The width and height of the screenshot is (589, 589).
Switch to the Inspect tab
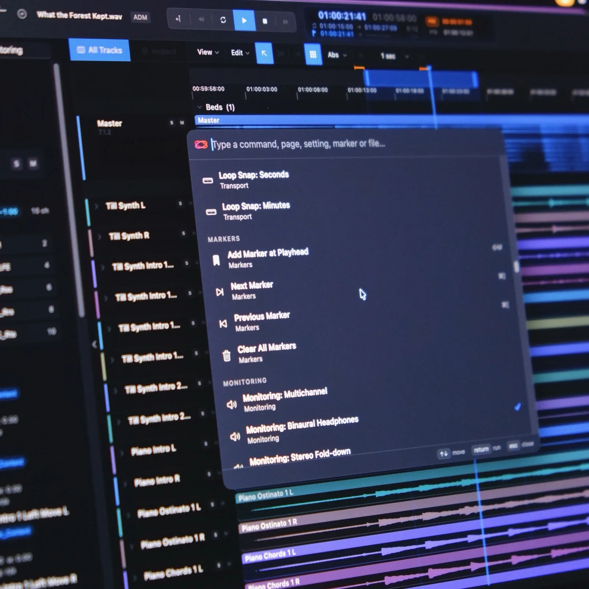159,52
